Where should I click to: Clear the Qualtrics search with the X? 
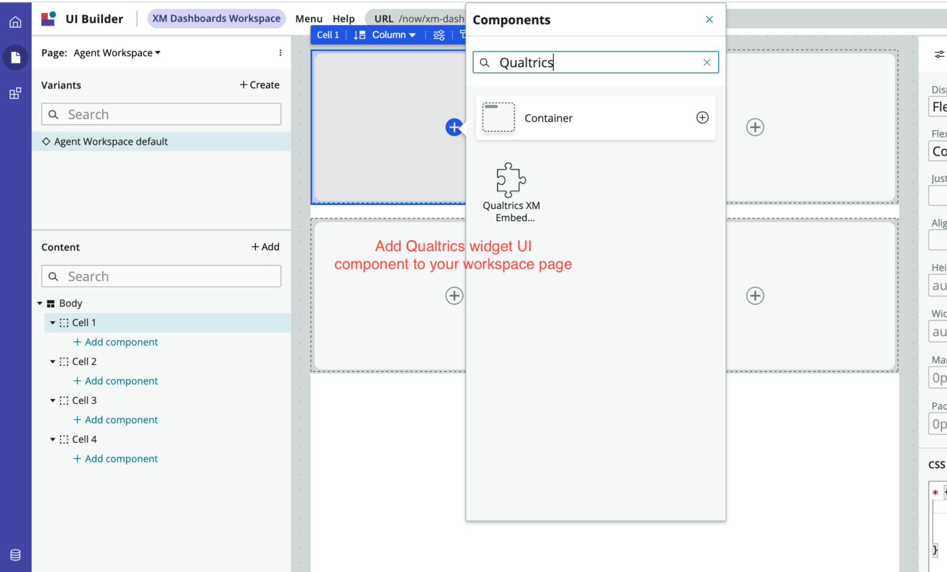coord(706,62)
